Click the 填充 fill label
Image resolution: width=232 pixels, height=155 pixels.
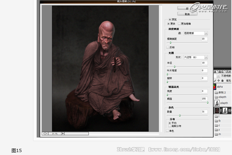[229, 81]
